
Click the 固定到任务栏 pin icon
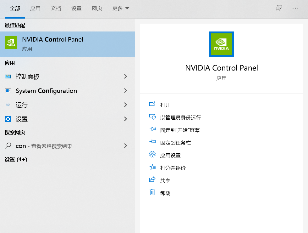coord(152,142)
